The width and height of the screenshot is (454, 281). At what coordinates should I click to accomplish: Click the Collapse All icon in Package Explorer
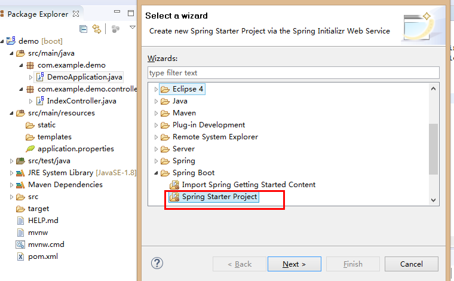[84, 28]
